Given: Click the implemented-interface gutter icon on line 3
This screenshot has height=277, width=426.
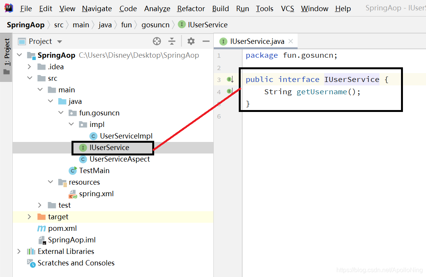Looking at the screenshot, I should pos(230,79).
